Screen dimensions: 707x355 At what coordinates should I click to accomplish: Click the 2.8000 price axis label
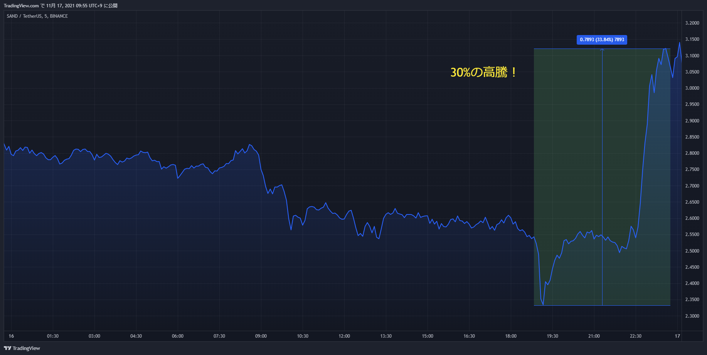(692, 153)
